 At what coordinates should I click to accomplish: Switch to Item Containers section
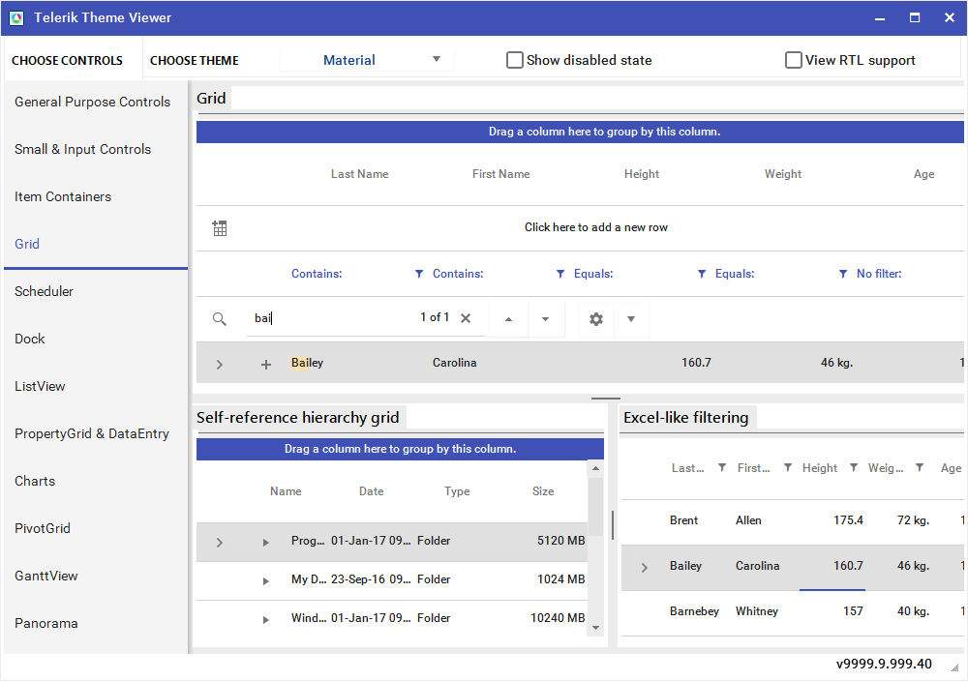pyautogui.click(x=63, y=196)
